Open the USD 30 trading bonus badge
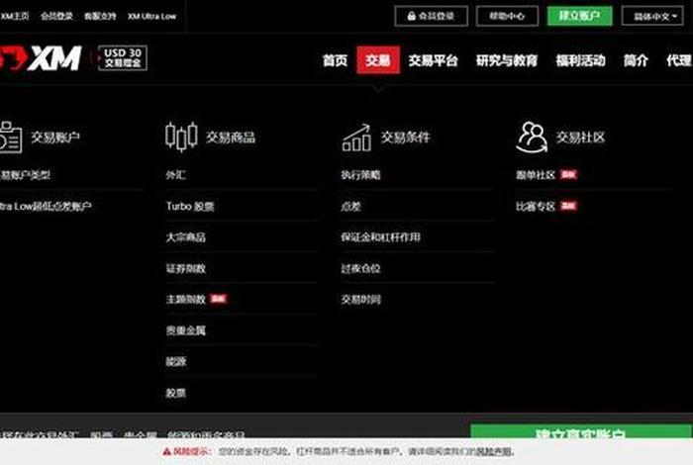Screen dimensions: 693x465 click(x=123, y=57)
